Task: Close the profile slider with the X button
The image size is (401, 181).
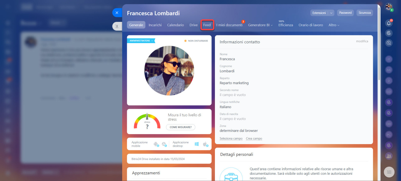Action: [117, 13]
